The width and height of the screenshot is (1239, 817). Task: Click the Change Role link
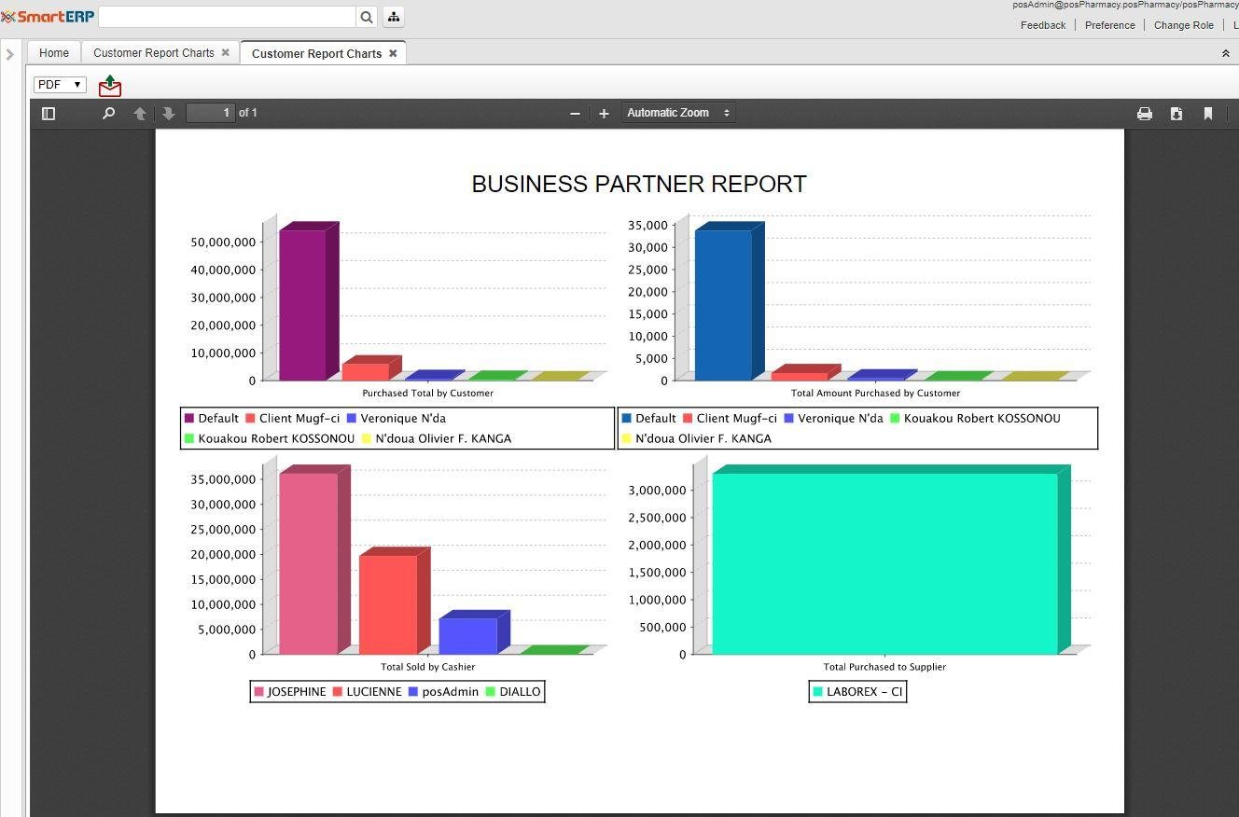pyautogui.click(x=1183, y=25)
